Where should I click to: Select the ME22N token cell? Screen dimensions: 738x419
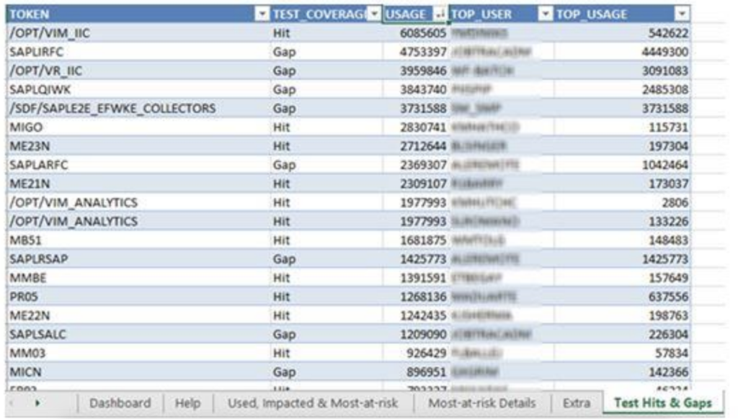(x=138, y=315)
